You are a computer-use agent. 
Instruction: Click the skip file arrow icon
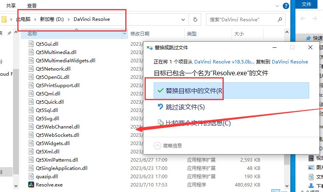[x=160, y=106]
